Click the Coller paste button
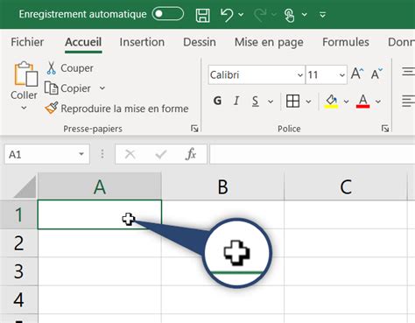The width and height of the screenshot is (415, 323). point(25,81)
